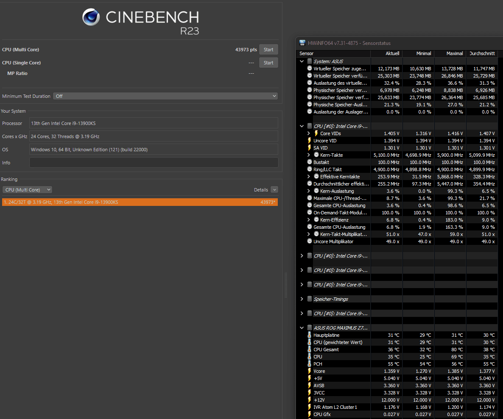Click the Info input field
503x419 pixels.
tap(154, 163)
